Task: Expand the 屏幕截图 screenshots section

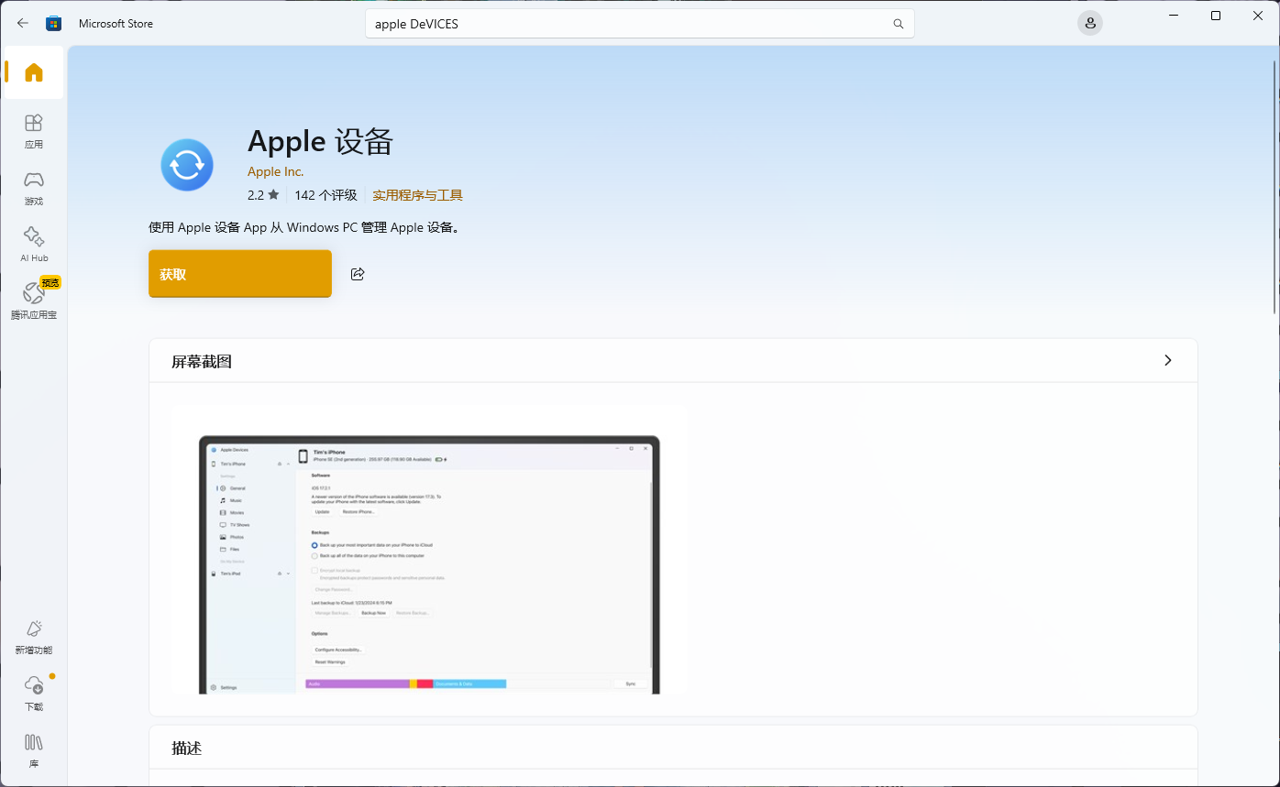Action: pyautogui.click(x=1167, y=360)
